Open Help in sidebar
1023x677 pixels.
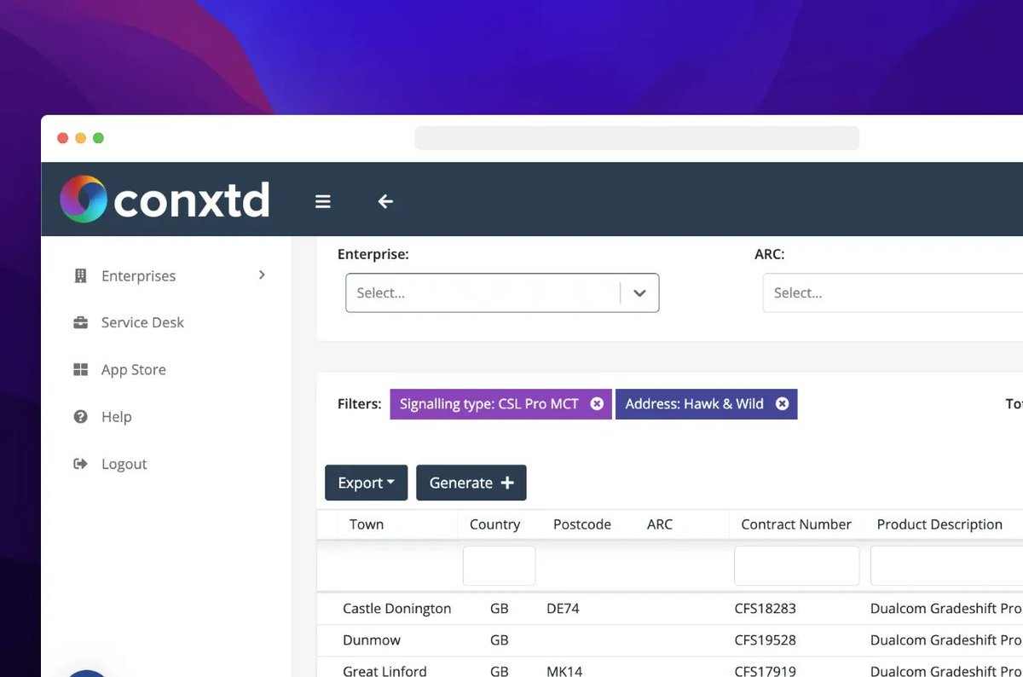[117, 416]
